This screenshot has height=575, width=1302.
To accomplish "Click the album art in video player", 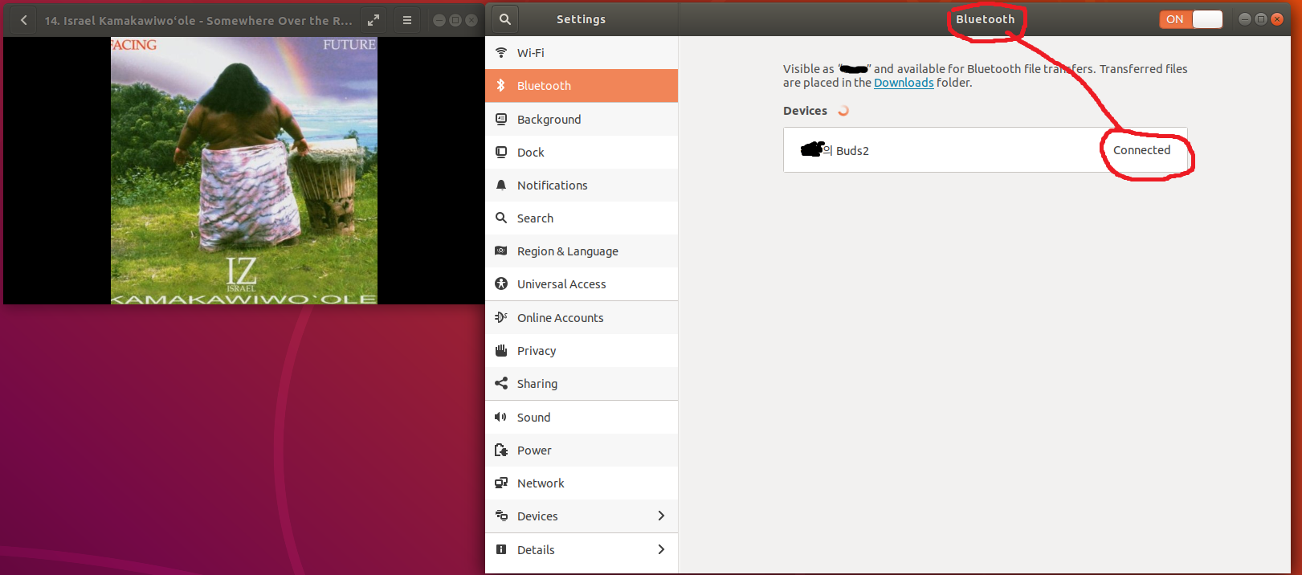I will click(x=243, y=170).
